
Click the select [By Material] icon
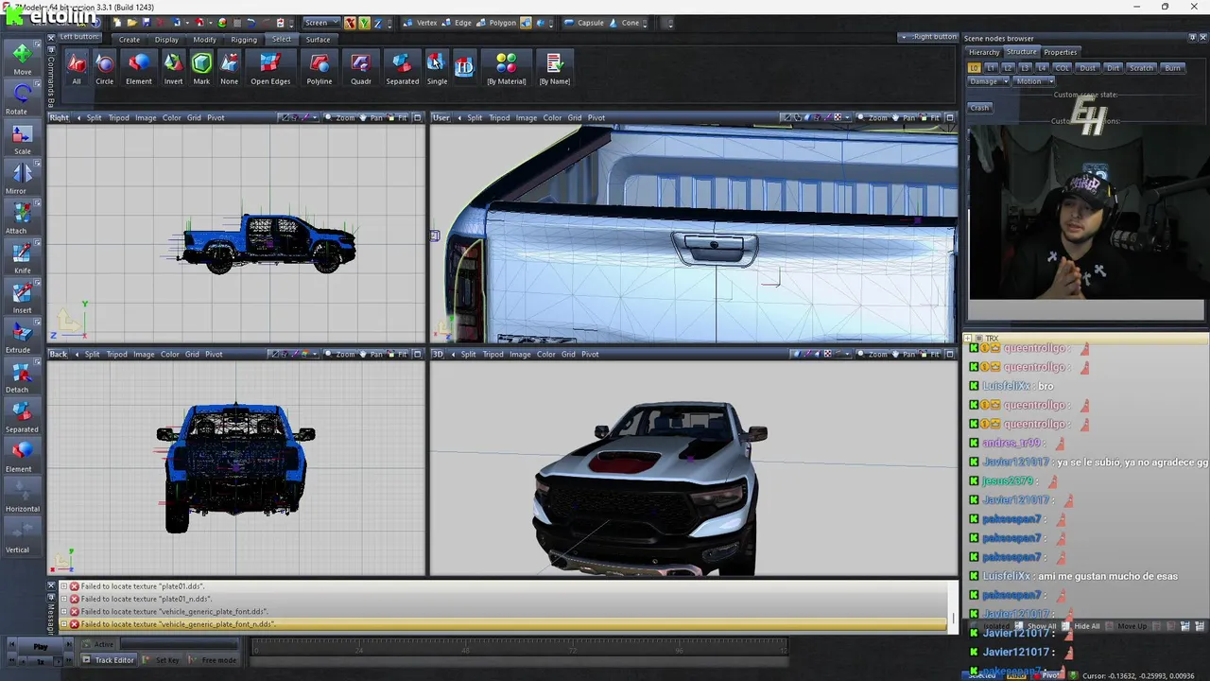pos(507,69)
